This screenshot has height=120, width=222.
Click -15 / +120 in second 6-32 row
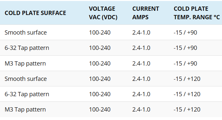coord(187,94)
